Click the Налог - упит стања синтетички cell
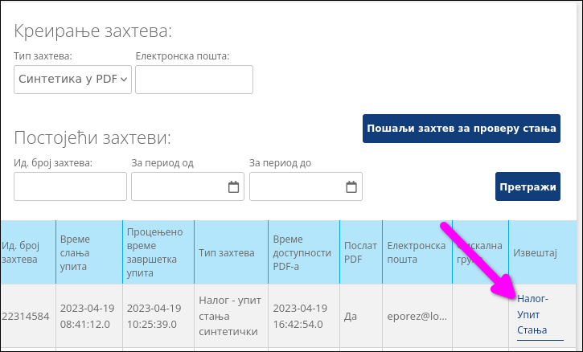 pyautogui.click(x=228, y=316)
